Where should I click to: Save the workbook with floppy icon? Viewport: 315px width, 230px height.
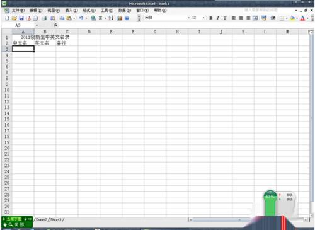[21, 18]
